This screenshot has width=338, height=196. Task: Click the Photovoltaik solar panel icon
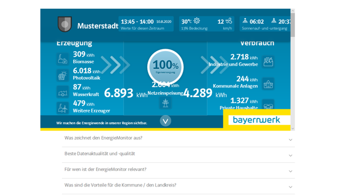[x=63, y=75]
